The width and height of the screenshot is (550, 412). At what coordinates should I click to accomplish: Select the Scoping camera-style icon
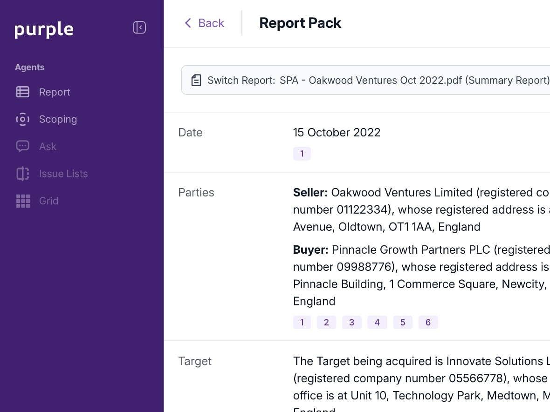tap(22, 119)
